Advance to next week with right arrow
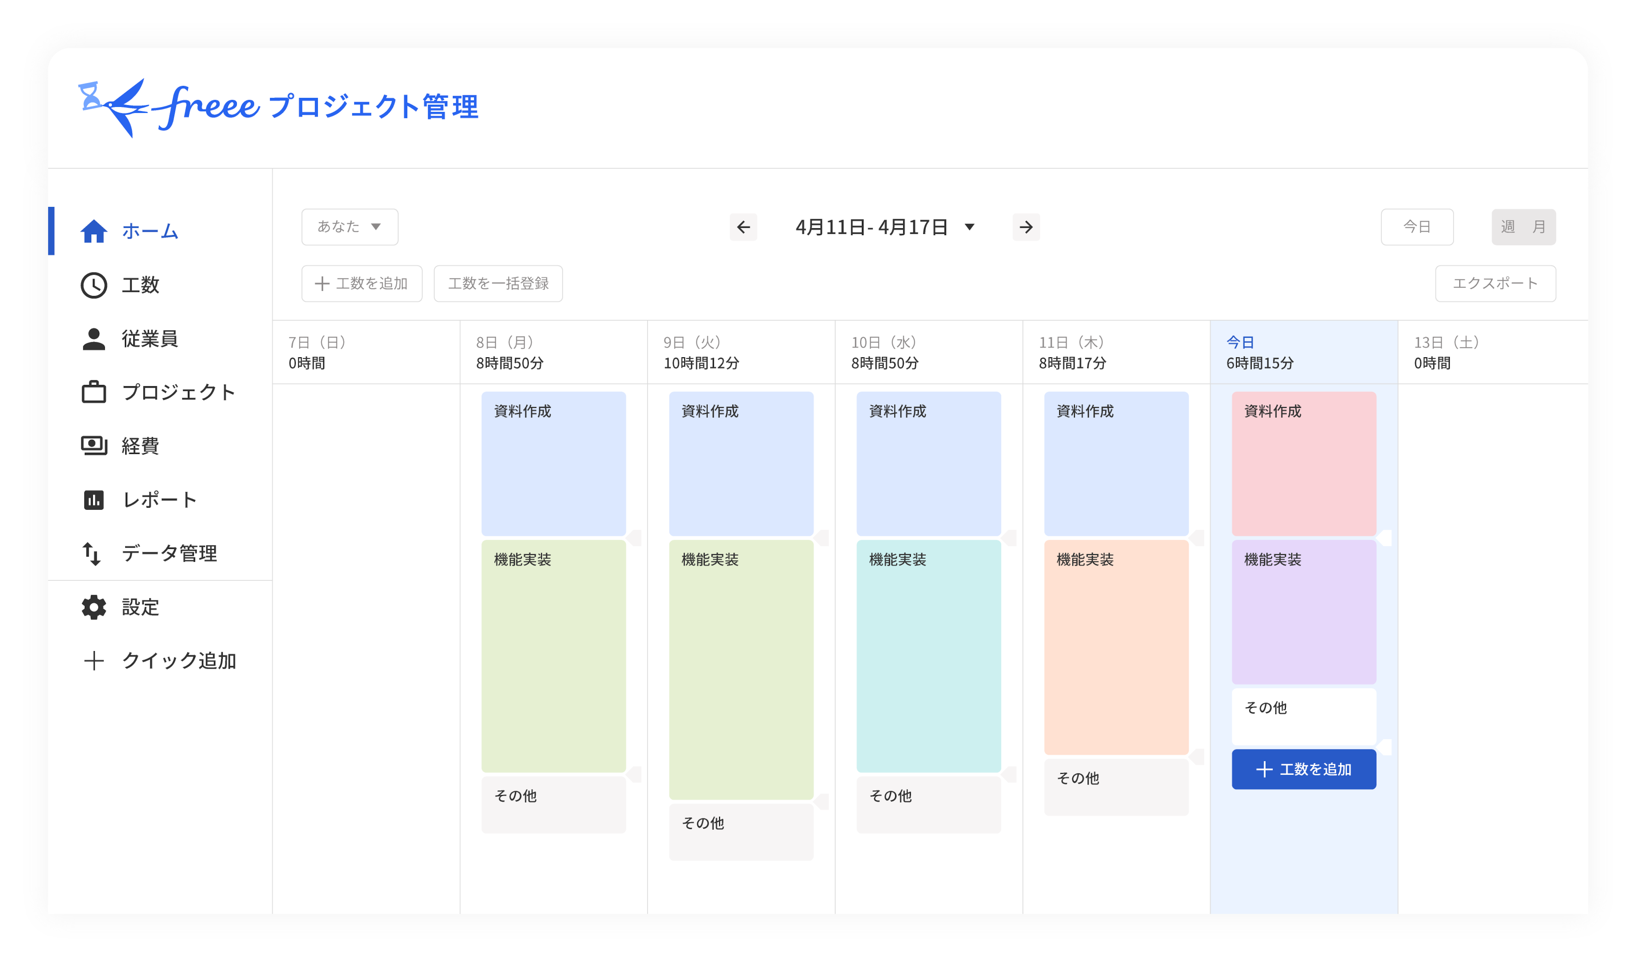Image resolution: width=1636 pixels, height=962 pixels. point(1026,227)
